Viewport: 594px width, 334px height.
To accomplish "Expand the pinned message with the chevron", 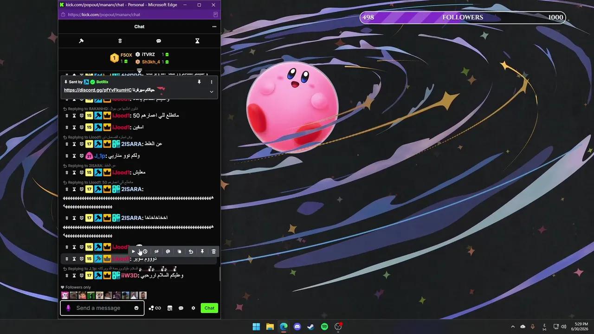I will coord(212,92).
